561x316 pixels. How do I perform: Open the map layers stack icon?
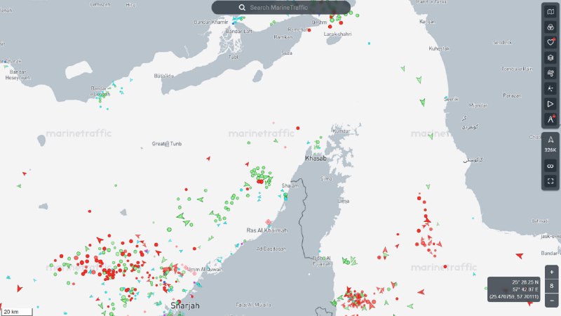coord(550,58)
